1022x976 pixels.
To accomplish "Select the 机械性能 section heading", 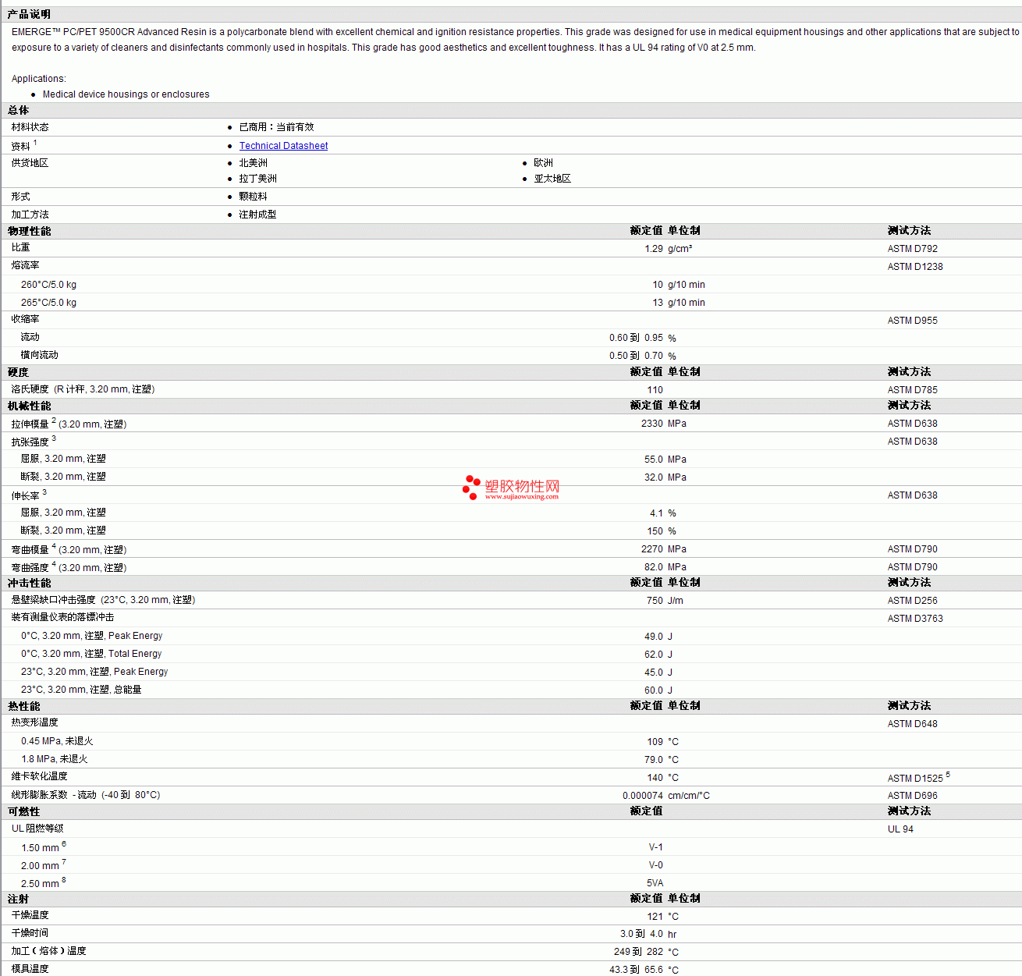I will [30, 406].
